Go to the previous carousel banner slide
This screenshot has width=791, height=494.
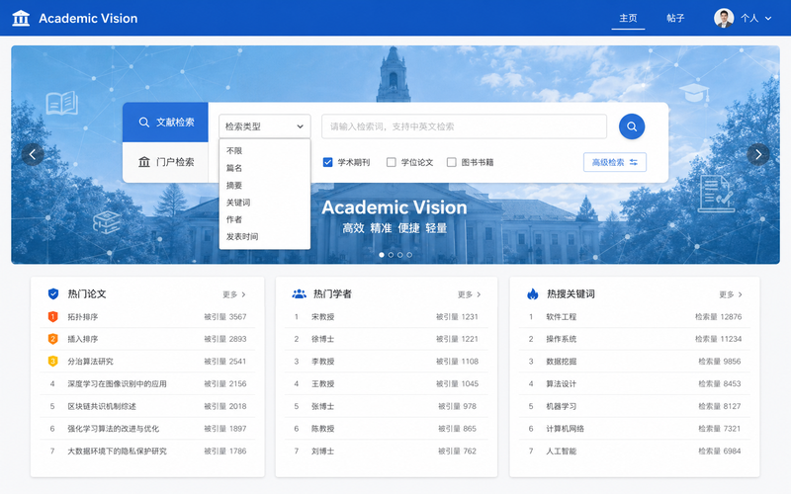pyautogui.click(x=33, y=154)
